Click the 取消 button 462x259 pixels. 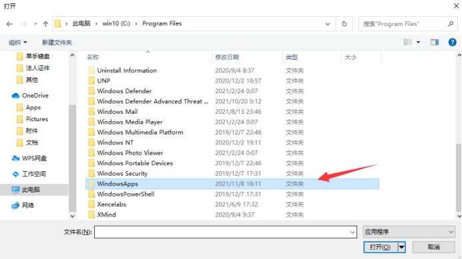[434, 247]
